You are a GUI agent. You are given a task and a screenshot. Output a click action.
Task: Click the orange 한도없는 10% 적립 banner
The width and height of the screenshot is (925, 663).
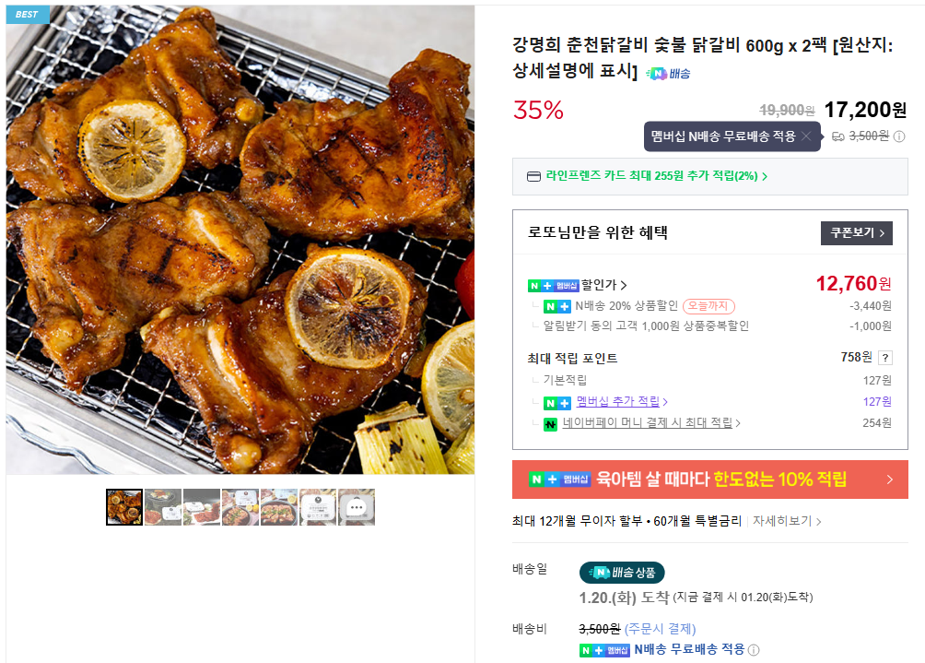tap(709, 479)
